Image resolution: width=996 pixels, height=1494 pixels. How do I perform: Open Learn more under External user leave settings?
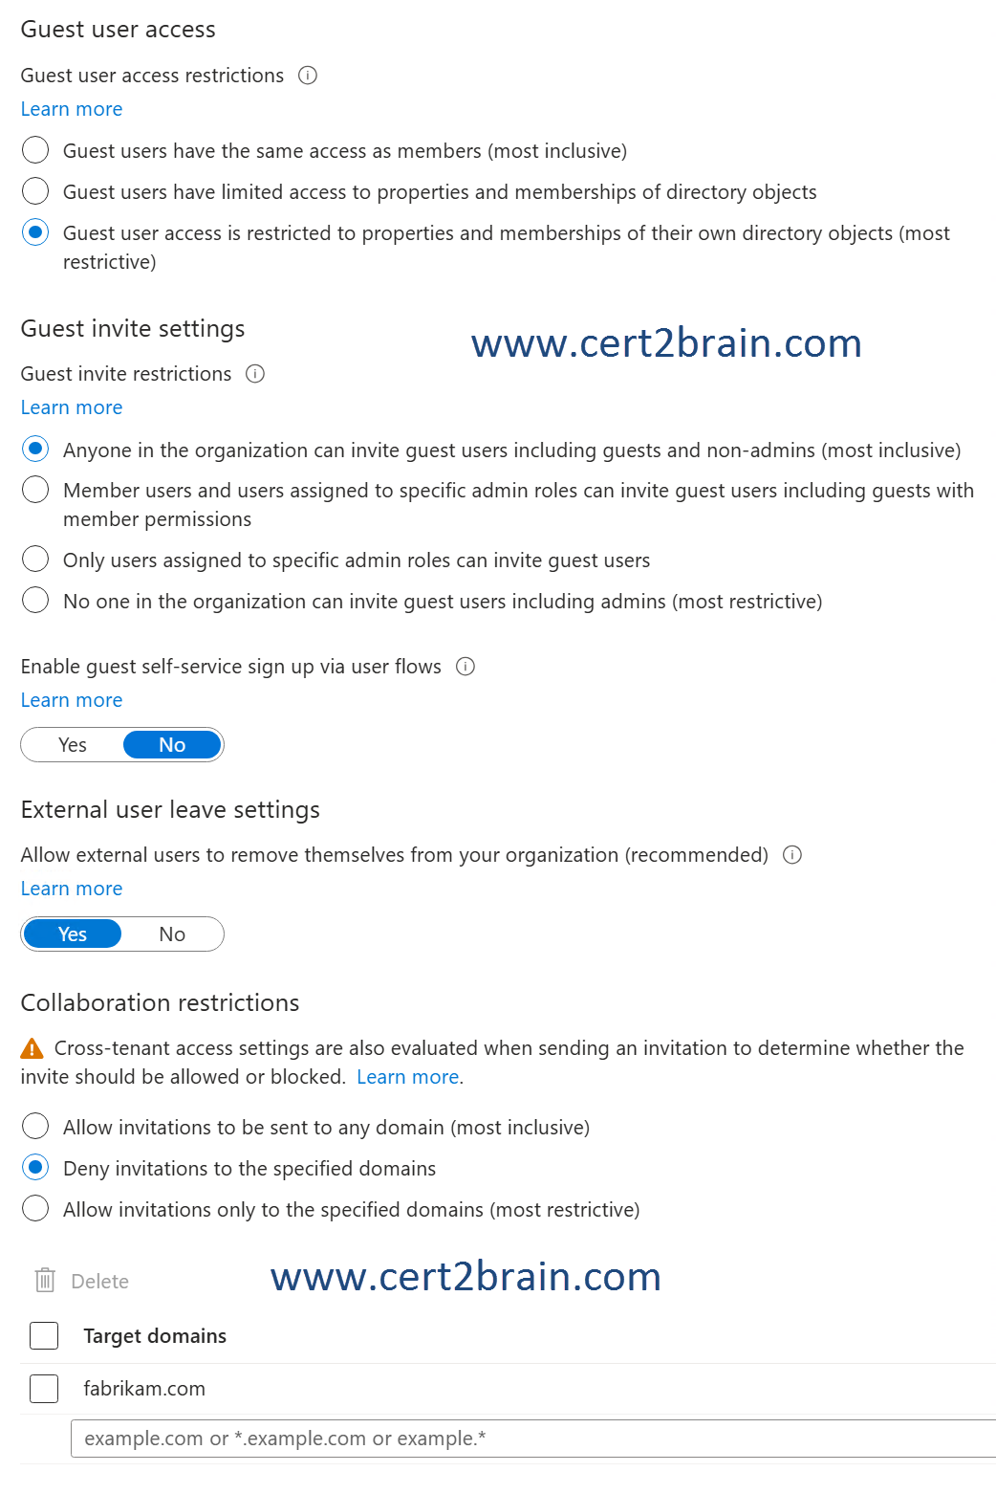coord(72,889)
